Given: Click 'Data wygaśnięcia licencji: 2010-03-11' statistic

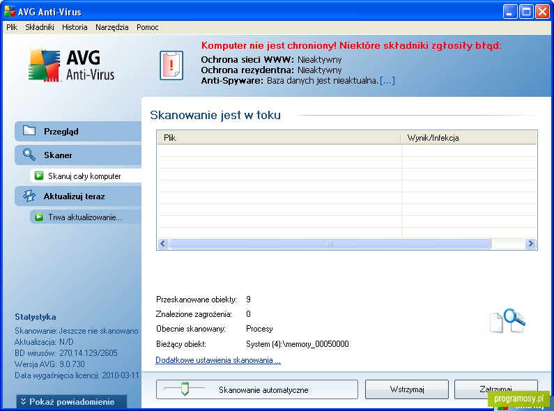Looking at the screenshot, I should 77,375.
